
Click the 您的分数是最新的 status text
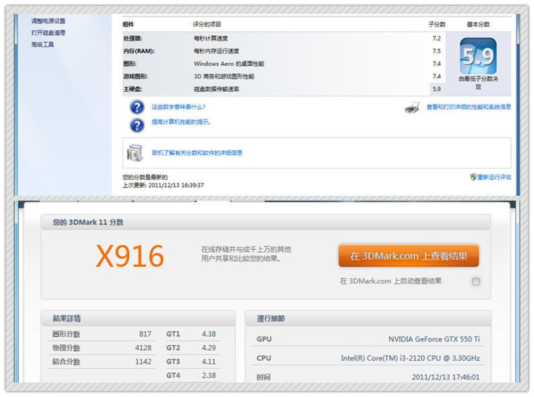point(145,177)
